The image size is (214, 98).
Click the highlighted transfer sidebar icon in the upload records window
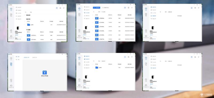[11, 64]
